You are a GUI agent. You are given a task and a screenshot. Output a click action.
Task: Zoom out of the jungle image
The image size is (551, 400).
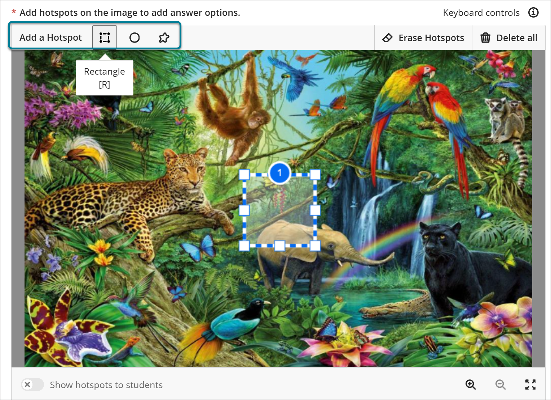pos(501,385)
